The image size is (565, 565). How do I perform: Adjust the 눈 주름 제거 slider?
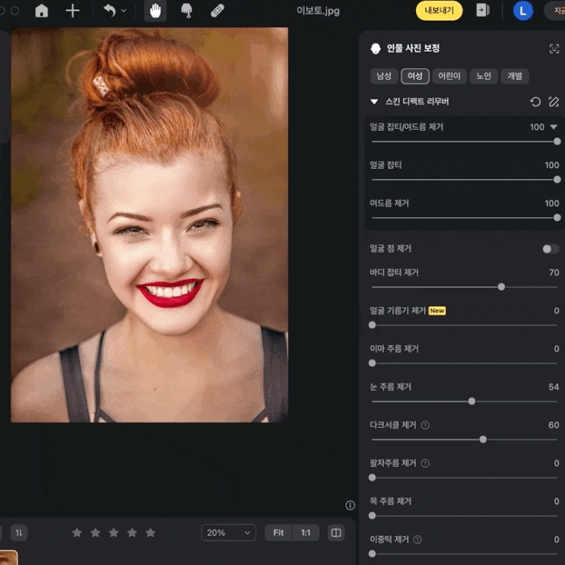[x=465, y=402]
